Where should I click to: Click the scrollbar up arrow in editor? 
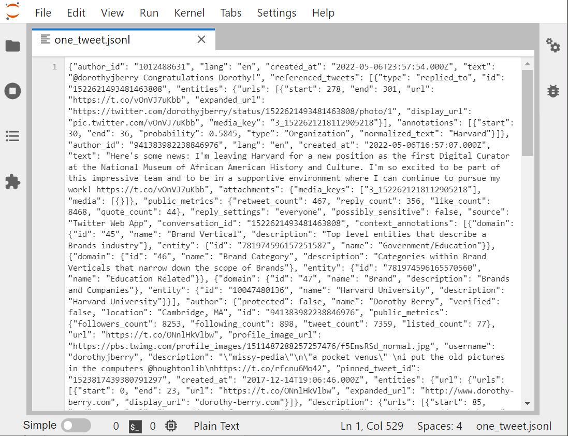click(x=528, y=64)
